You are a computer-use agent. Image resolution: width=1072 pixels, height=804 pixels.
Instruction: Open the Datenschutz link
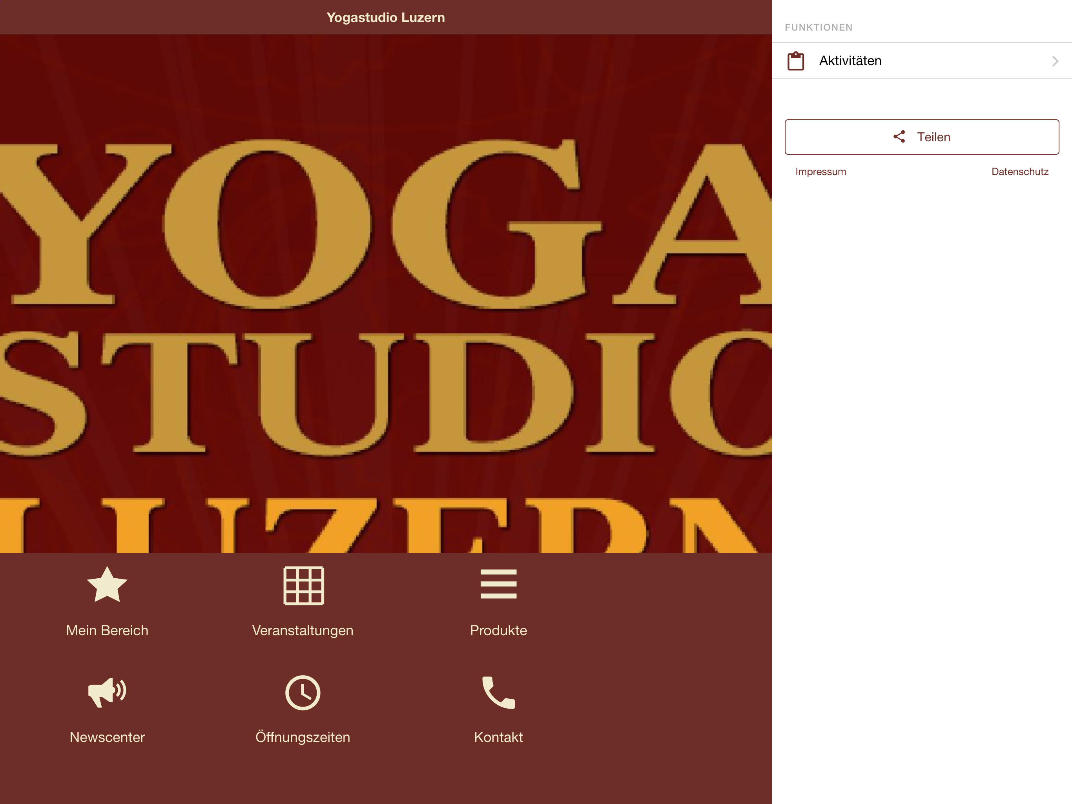(1020, 172)
